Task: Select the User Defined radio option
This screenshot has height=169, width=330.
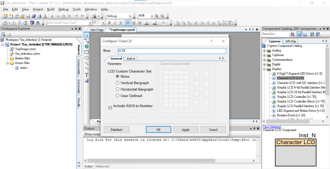Action: pyautogui.click(x=117, y=96)
